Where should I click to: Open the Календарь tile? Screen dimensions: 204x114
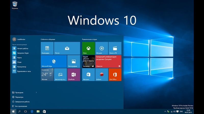[47, 48]
